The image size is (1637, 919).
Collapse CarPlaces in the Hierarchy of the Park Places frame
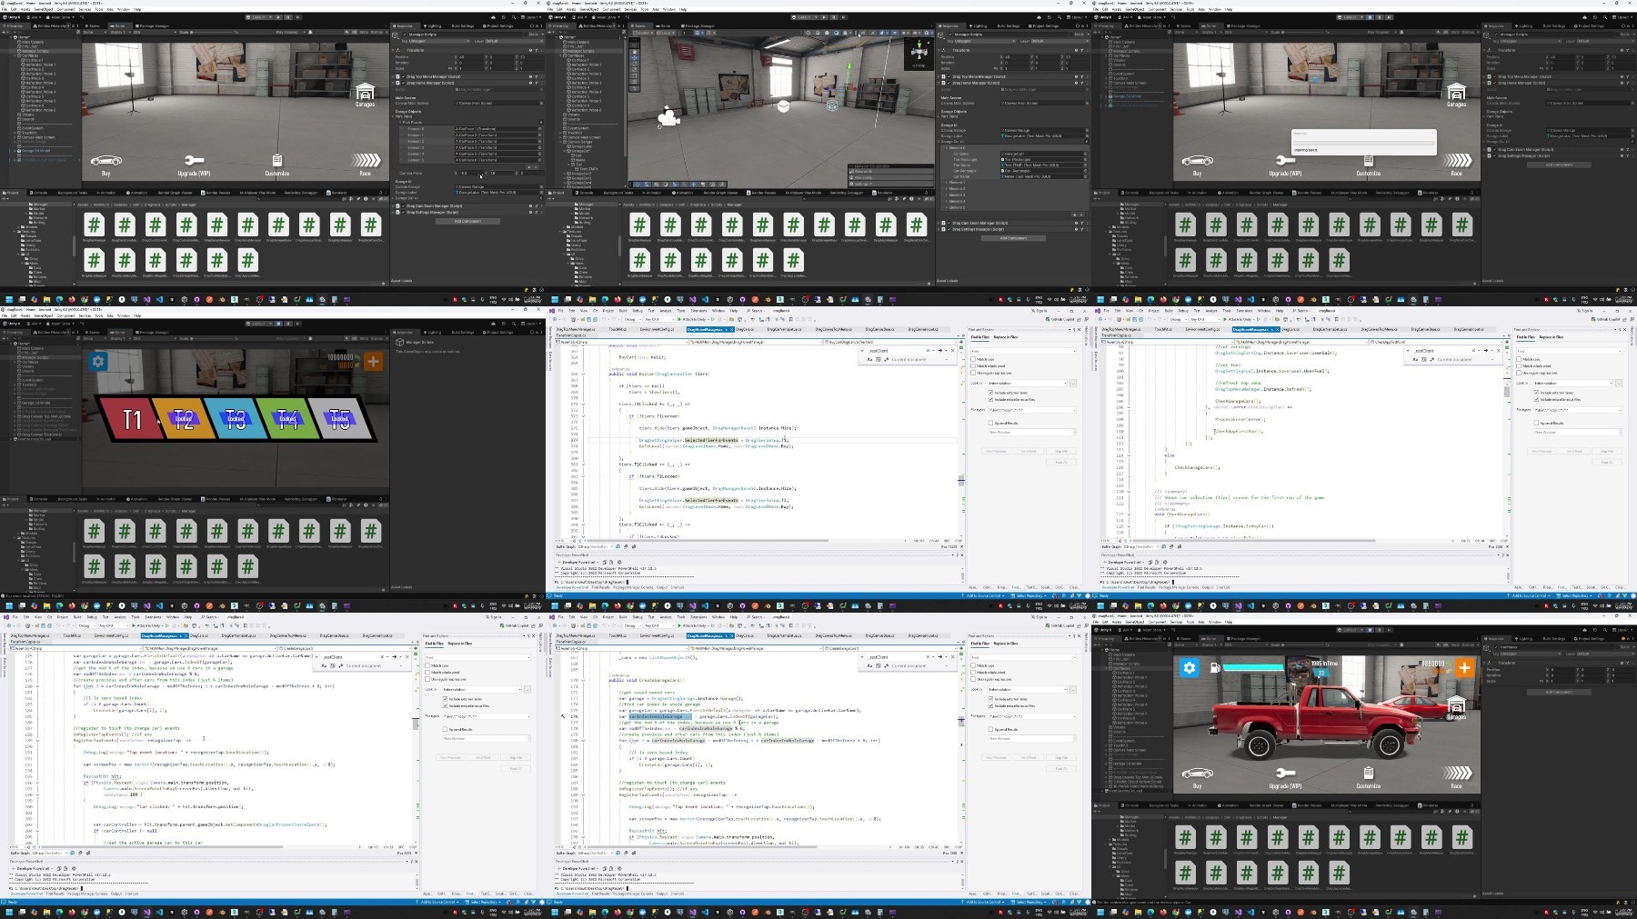click(x=15, y=55)
